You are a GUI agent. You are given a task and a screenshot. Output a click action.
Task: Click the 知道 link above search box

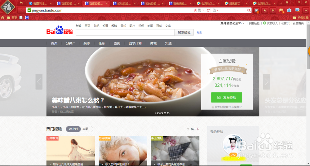tap(105, 26)
